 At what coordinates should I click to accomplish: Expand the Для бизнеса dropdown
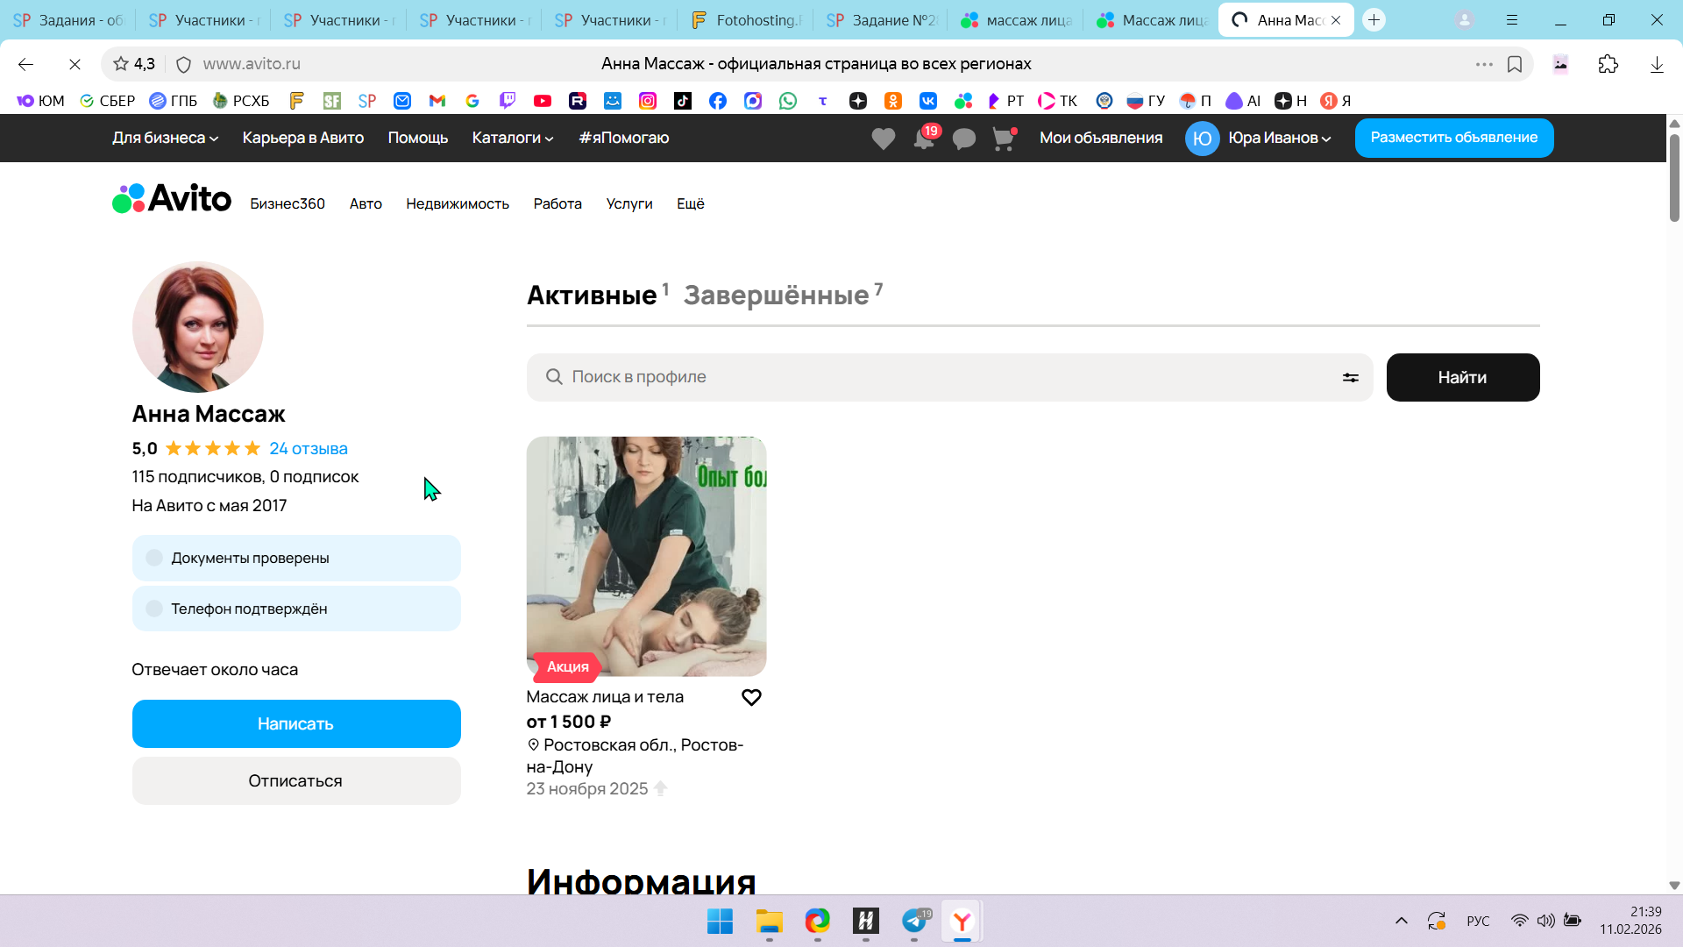(x=165, y=138)
